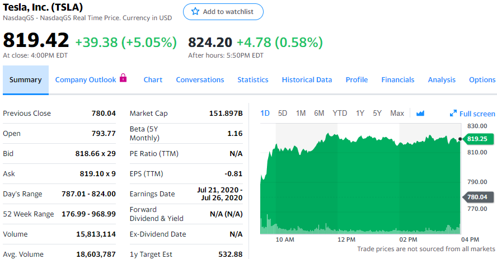
Task: Click the star icon in Add to watchlist
Action: tap(195, 12)
